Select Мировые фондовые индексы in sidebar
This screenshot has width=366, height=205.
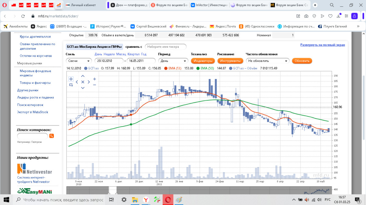[35, 73]
